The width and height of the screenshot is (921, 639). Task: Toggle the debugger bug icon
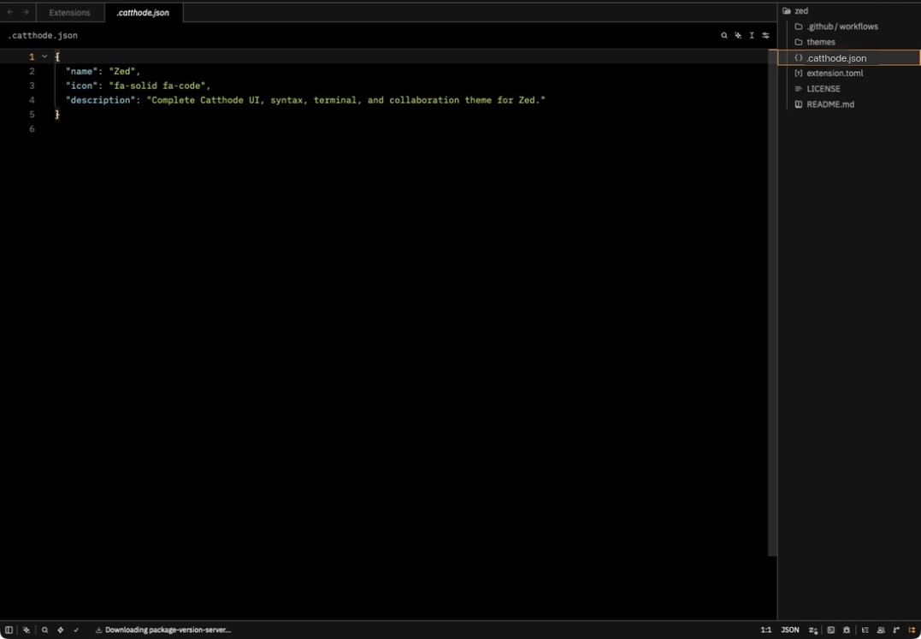pyautogui.click(x=847, y=630)
